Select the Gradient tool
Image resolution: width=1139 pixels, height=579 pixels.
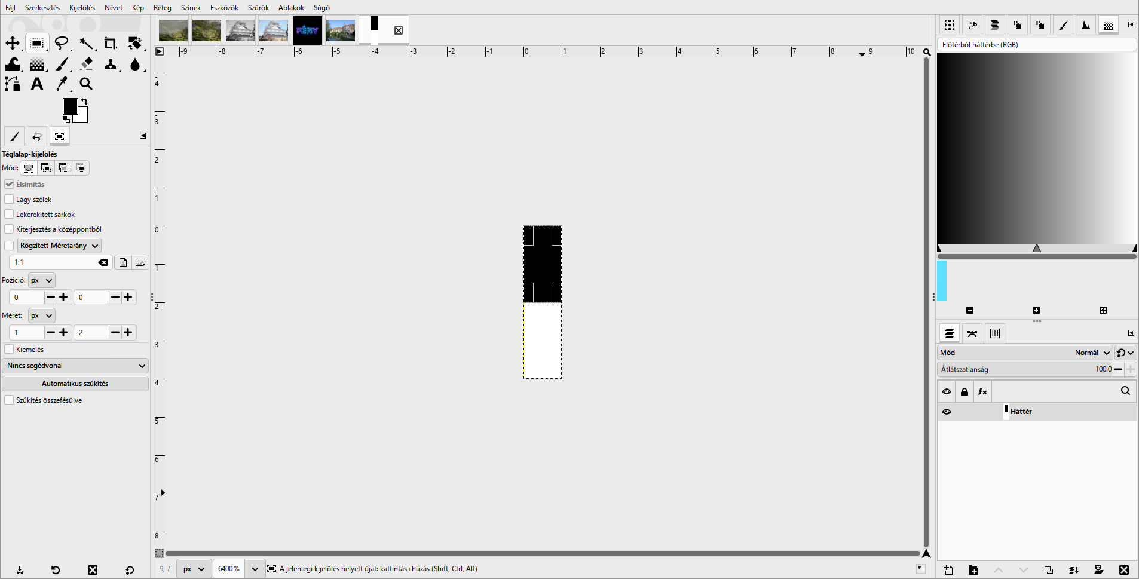pos(37,64)
